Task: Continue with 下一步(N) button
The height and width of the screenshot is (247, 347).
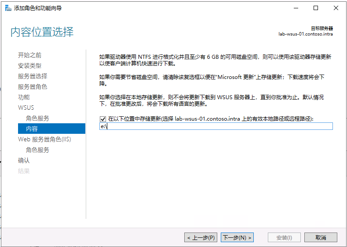Action: (x=237, y=237)
